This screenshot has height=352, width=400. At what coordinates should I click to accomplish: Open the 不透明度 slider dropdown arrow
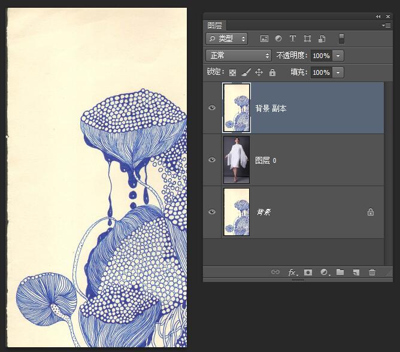338,56
